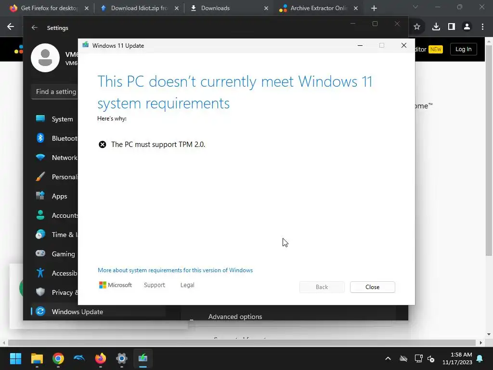Open Settings gear from the taskbar

point(122,358)
